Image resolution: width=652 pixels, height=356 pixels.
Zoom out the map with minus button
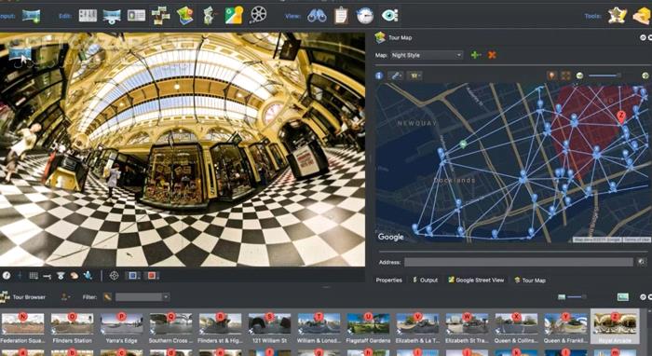coord(580,75)
